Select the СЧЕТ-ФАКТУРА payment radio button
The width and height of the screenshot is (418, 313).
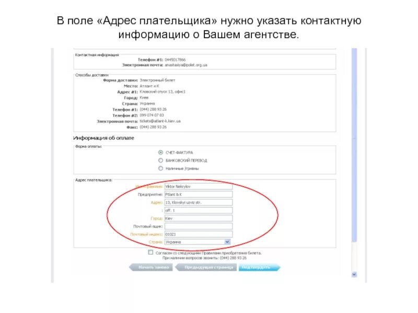coord(160,152)
